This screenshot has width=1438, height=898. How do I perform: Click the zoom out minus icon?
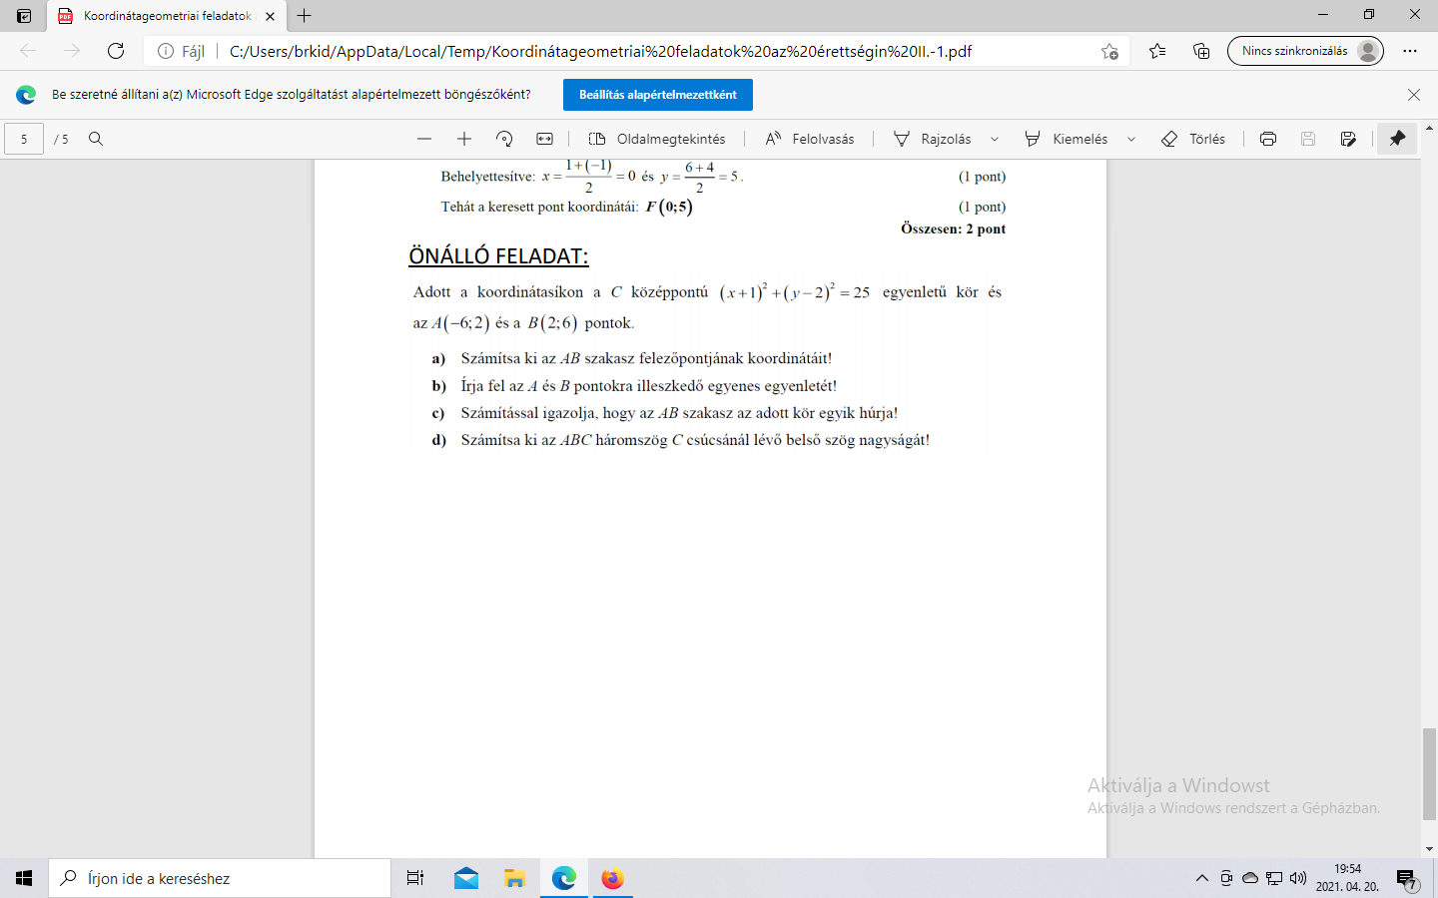424,139
